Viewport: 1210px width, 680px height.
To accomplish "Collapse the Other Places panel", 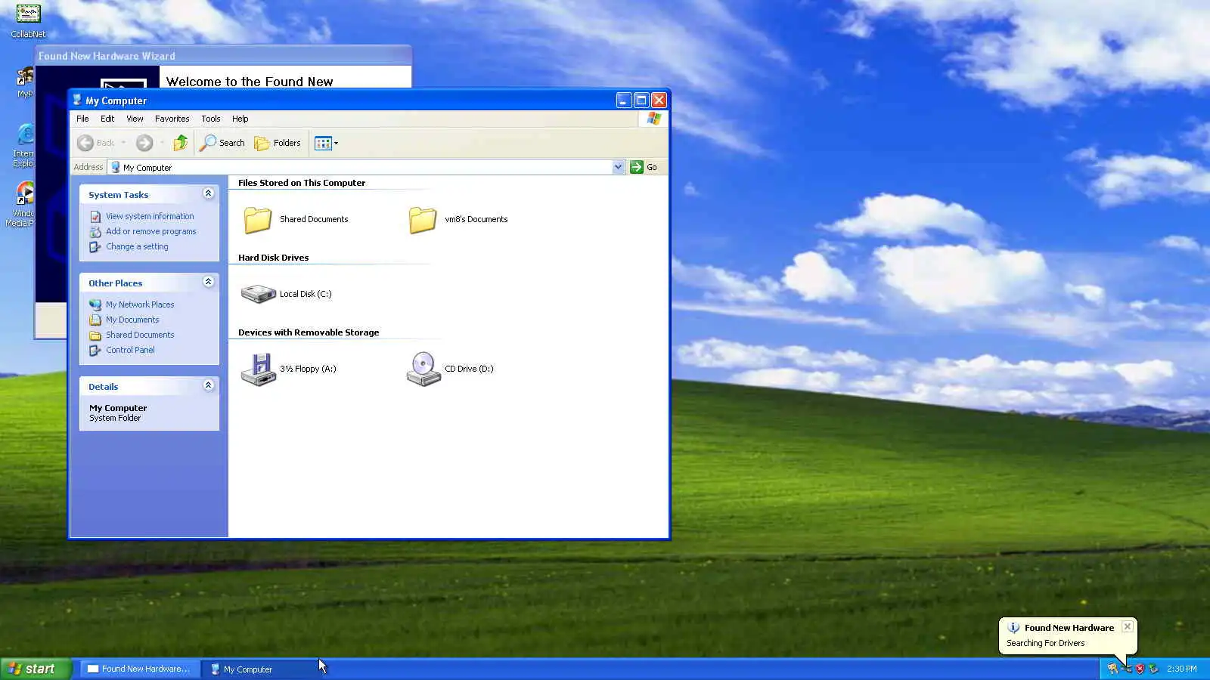I will (208, 283).
